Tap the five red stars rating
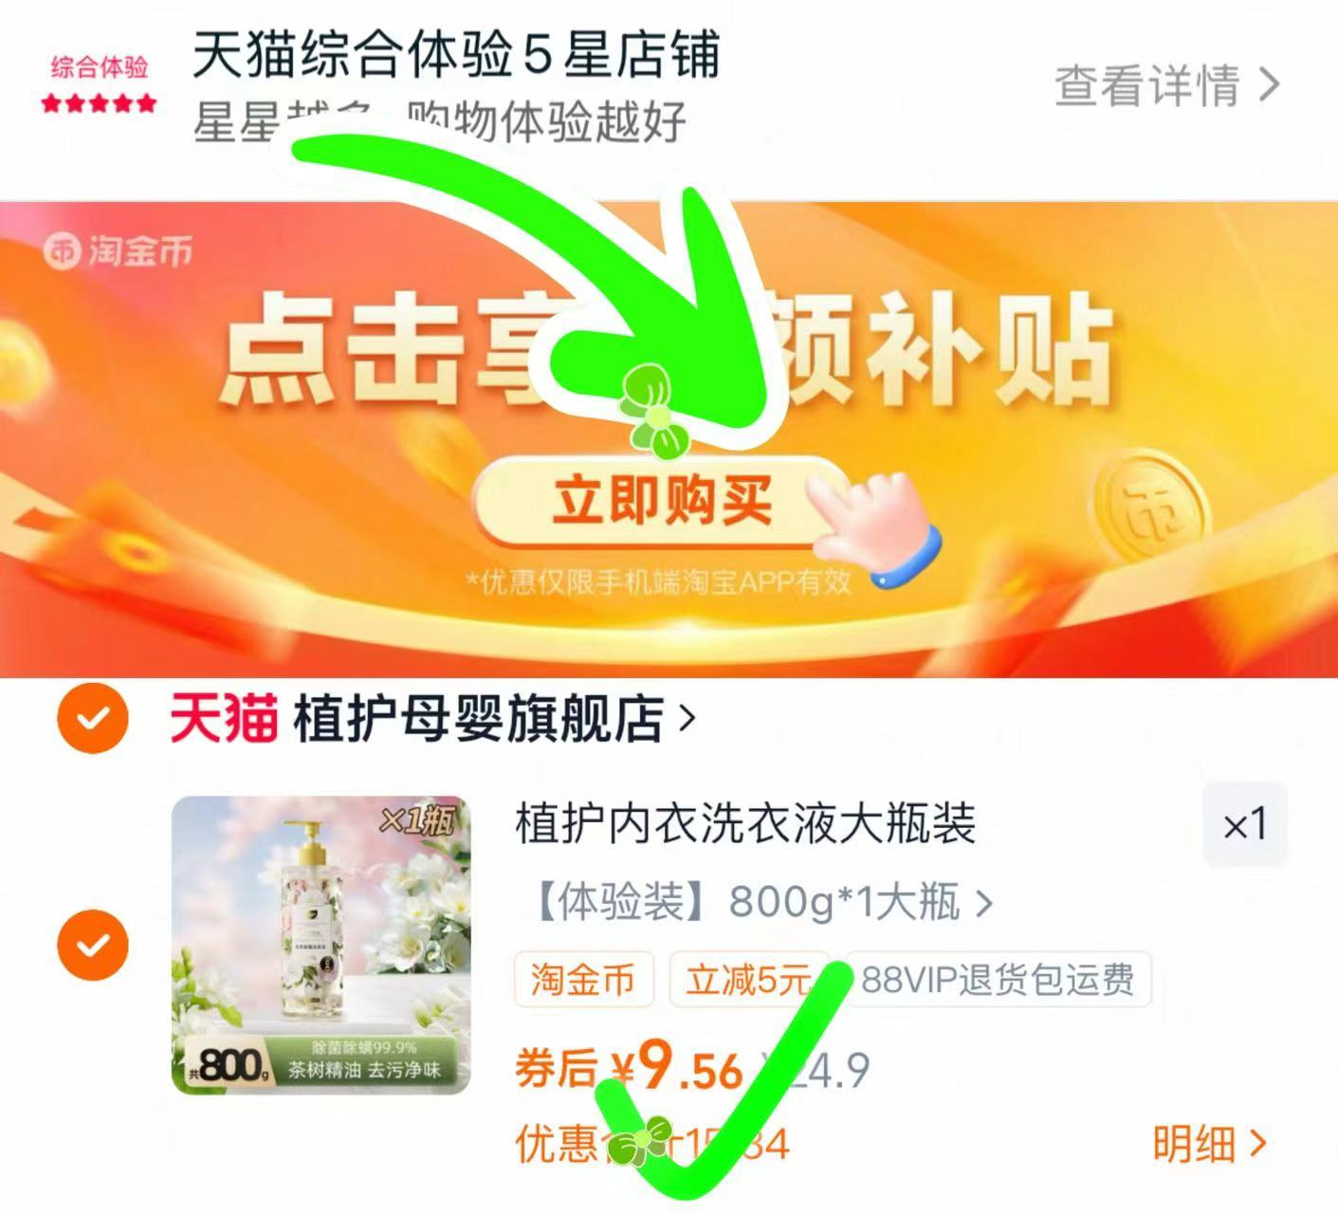Image resolution: width=1338 pixels, height=1213 pixels. pos(99,103)
